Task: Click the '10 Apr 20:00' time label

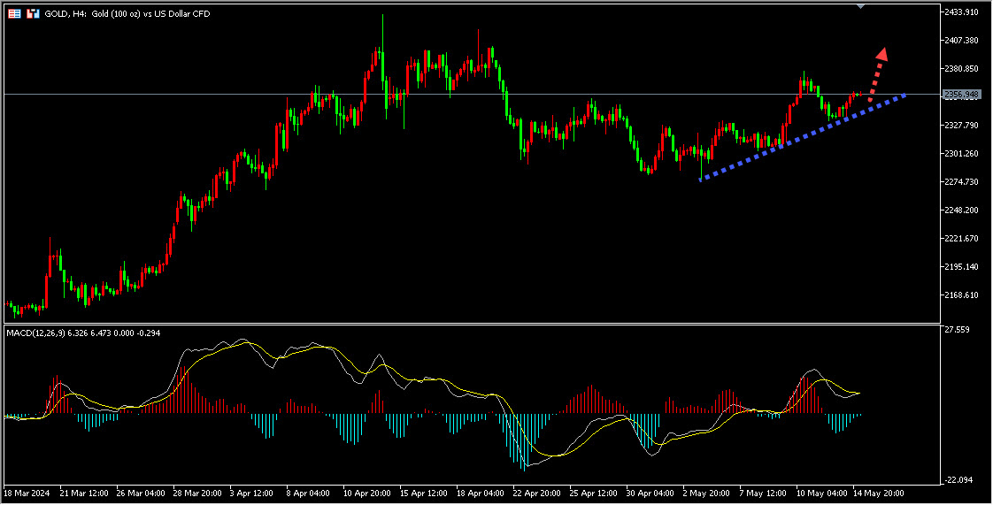Action: (367, 492)
